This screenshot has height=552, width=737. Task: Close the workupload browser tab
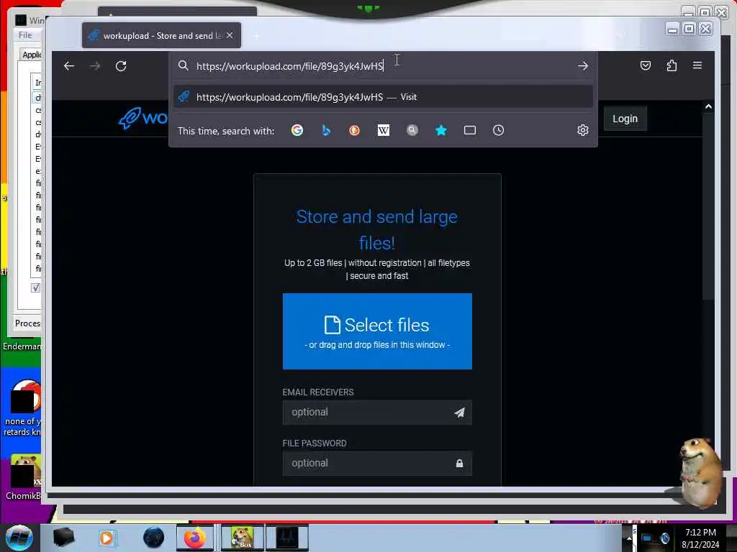coord(230,36)
